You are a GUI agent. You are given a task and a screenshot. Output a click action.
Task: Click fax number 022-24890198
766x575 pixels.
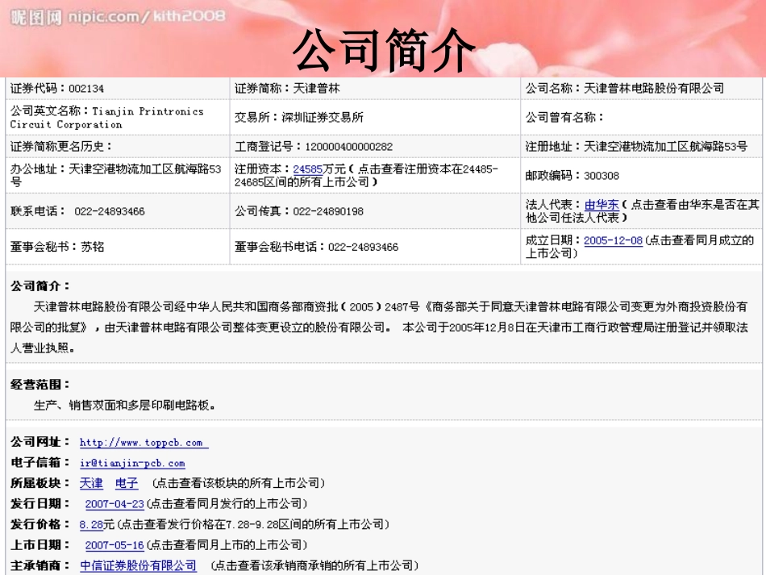(x=328, y=211)
